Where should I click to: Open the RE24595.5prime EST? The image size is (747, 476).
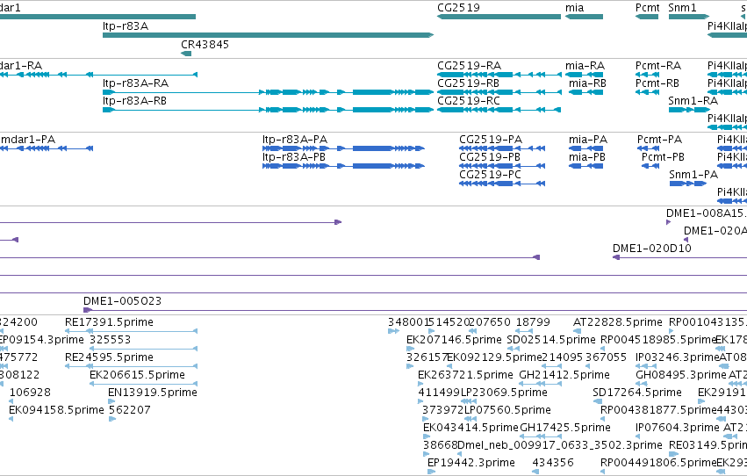[x=131, y=366]
